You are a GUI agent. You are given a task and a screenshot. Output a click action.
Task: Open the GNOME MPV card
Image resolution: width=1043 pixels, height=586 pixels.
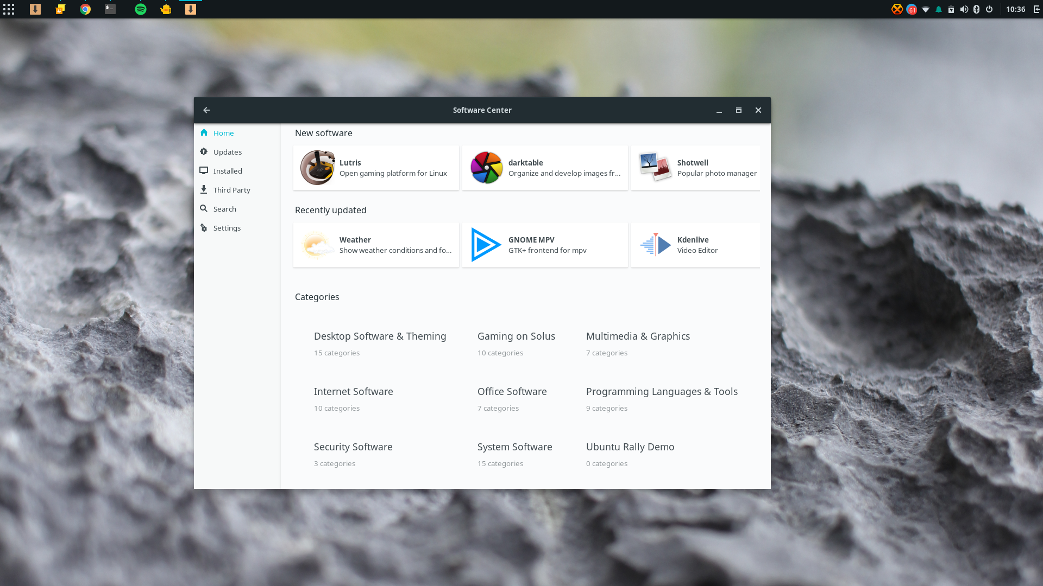point(545,245)
